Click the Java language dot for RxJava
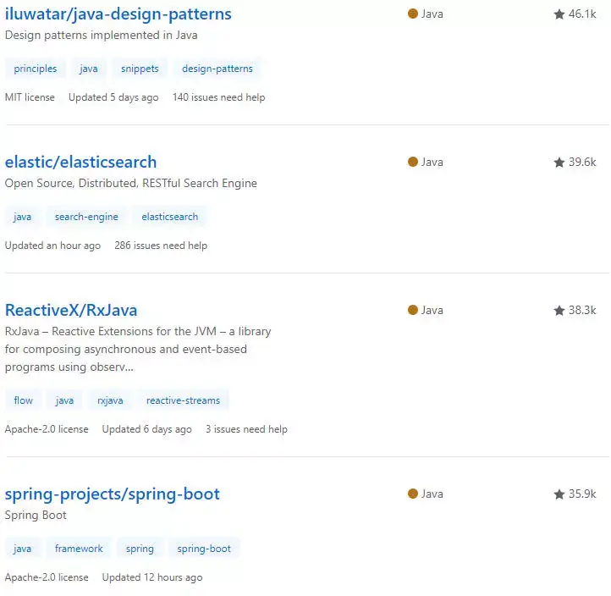Screen dimensions: 611x596 pyautogui.click(x=413, y=310)
